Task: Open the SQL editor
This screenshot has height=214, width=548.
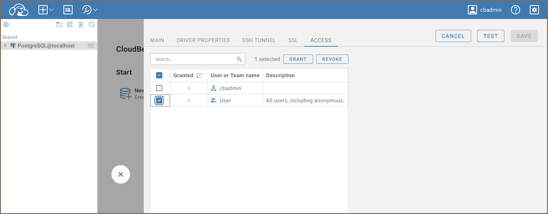Action: pyautogui.click(x=68, y=10)
